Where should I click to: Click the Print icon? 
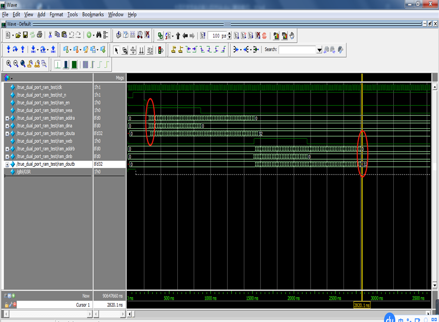(40, 35)
